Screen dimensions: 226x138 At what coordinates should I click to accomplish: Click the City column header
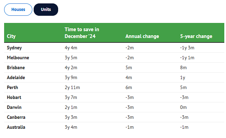pyautogui.click(x=11, y=36)
